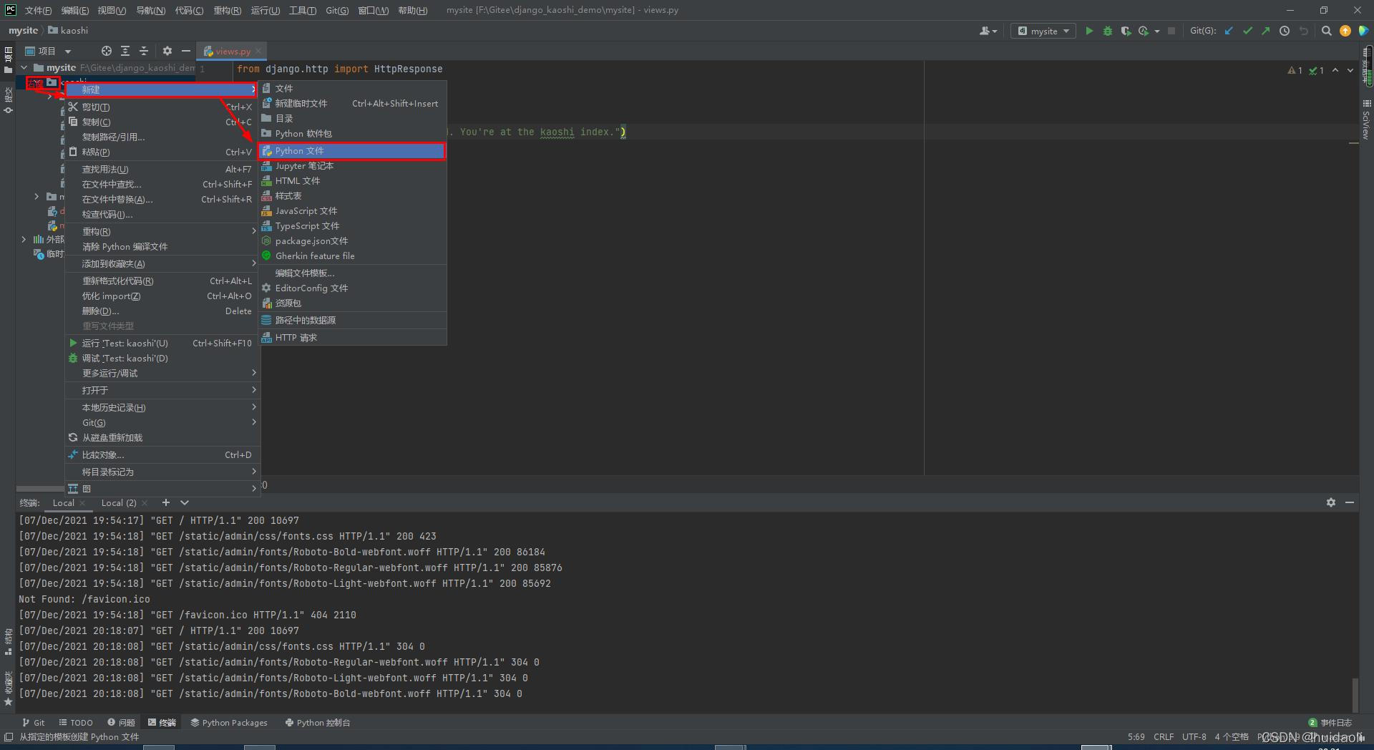
Task: Choose Python 文件 in the 新建 submenu
Action: pyautogui.click(x=352, y=151)
